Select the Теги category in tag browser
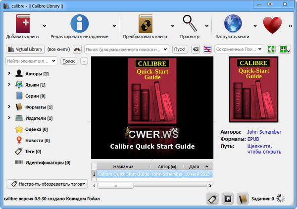The image size is (297, 209). click(33, 151)
